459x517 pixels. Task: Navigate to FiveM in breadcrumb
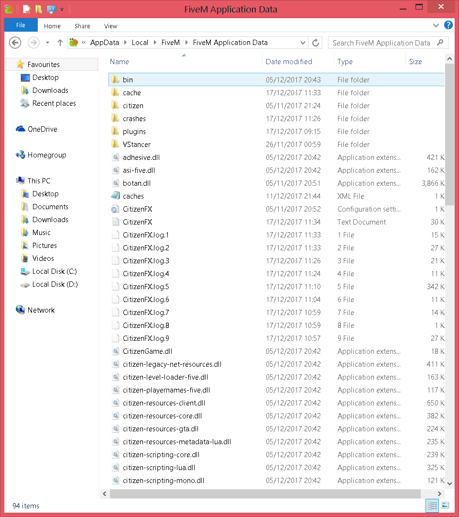coord(171,43)
